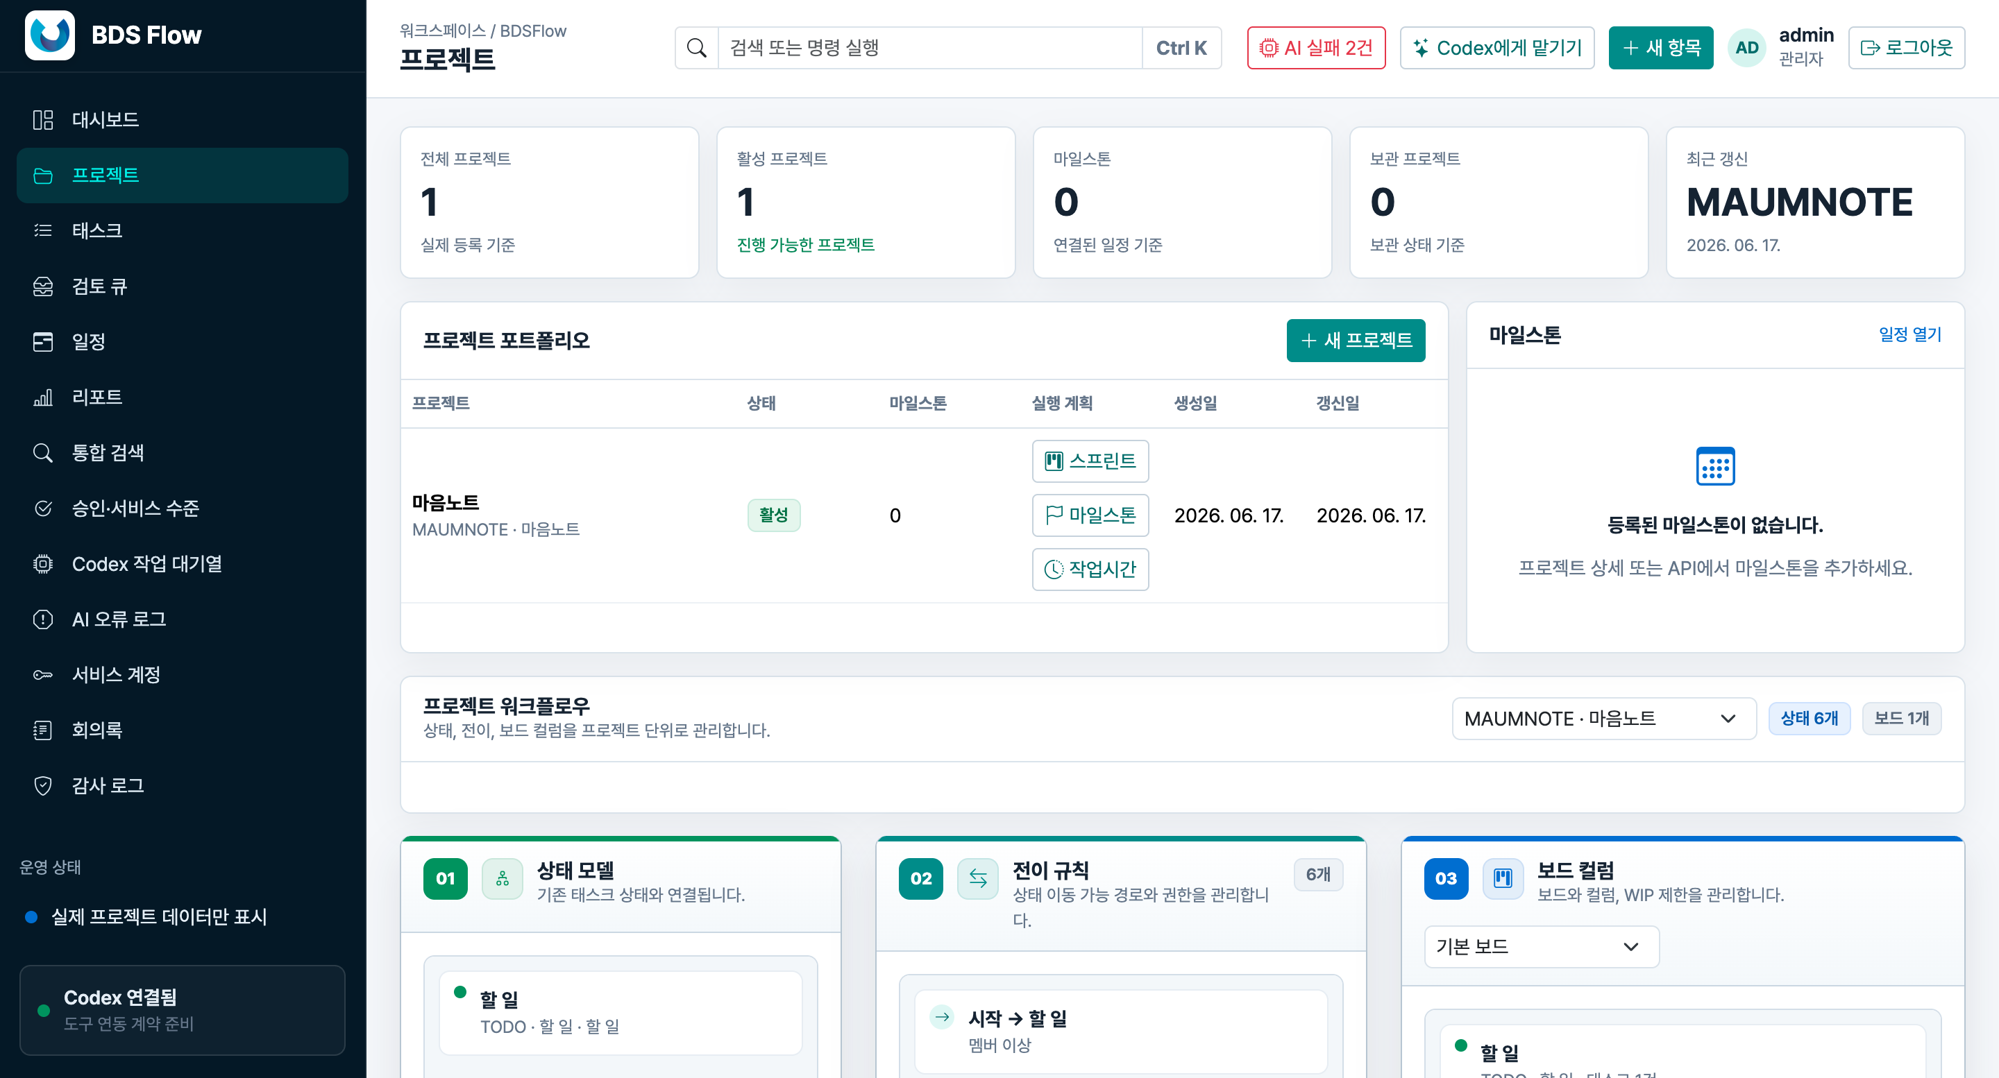Click the alert icon beside AI 오류 로그
The height and width of the screenshot is (1078, 1999).
click(x=42, y=619)
